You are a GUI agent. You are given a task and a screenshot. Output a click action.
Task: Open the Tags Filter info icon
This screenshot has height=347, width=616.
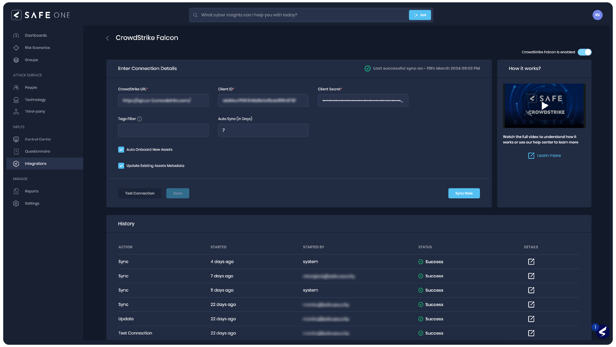click(x=140, y=119)
